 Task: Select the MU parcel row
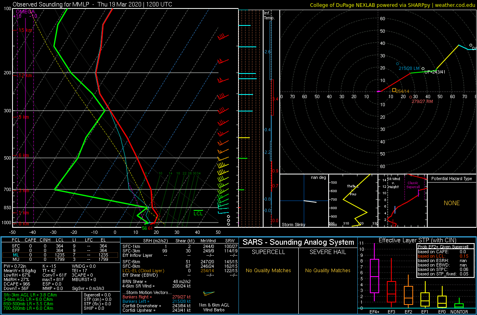click(x=60, y=260)
